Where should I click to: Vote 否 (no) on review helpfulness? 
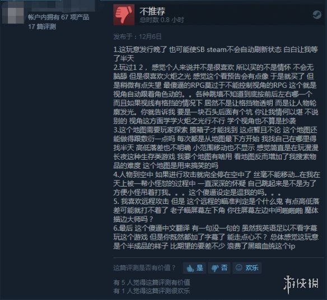(x=219, y=268)
